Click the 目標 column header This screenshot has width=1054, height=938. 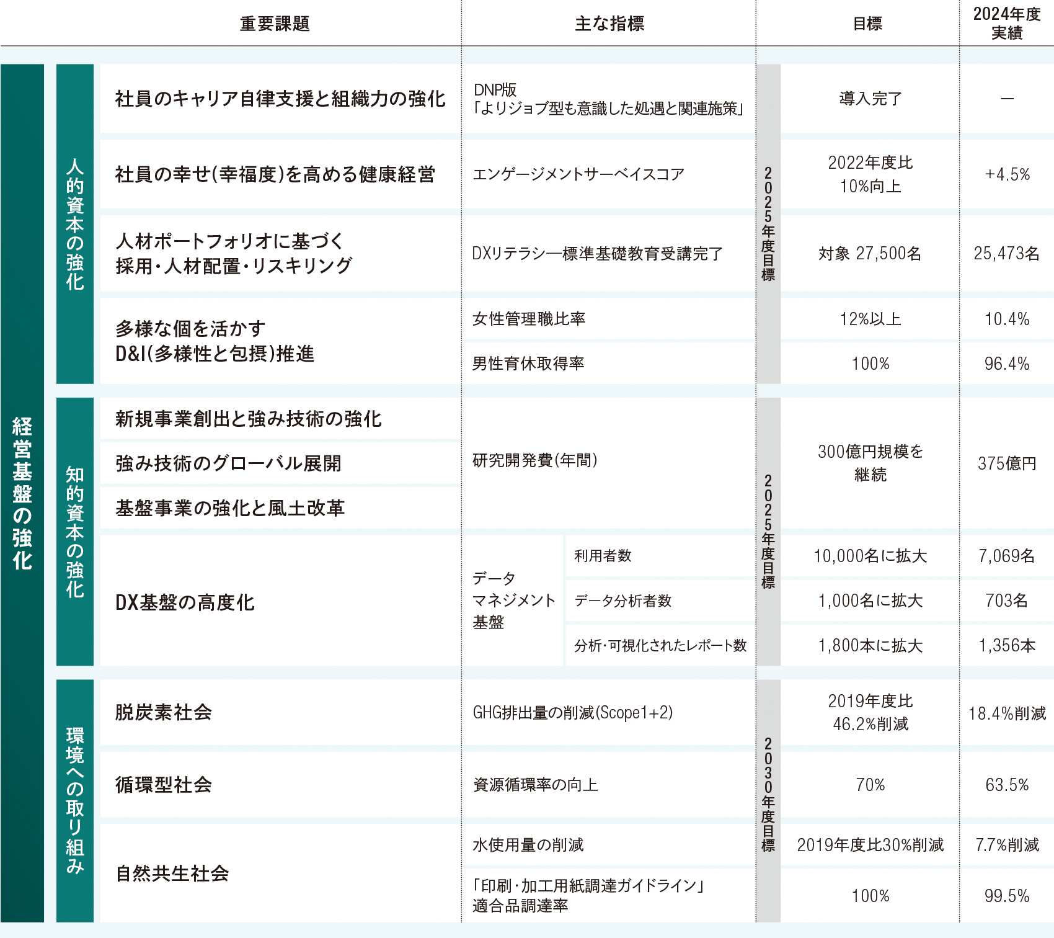coord(867,22)
